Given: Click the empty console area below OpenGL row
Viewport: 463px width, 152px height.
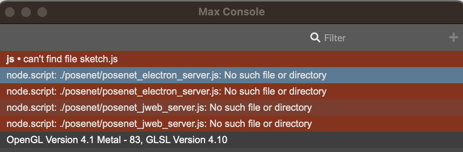Looking at the screenshot, I should pyautogui.click(x=231, y=150).
